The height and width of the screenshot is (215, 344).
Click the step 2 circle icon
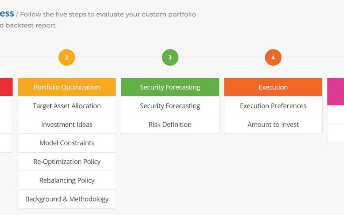67,57
